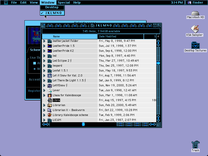Viewport: 208px width, 156px height.
Task: Select the "Led Eclipse 2" folder name
Action: pyautogui.click(x=62, y=61)
